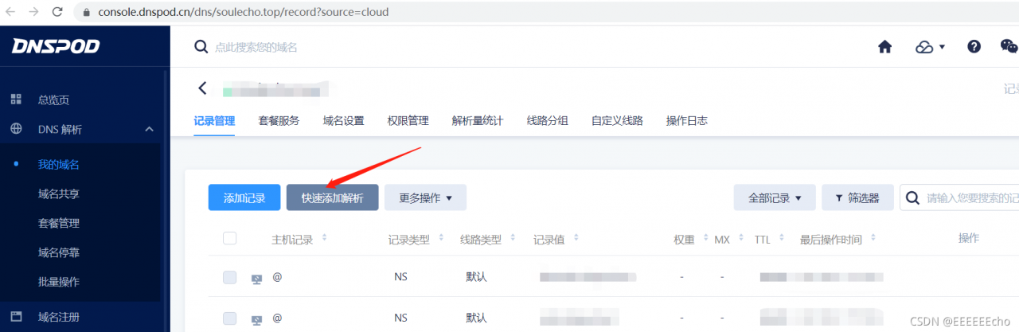Switch to the 记录管理 tab
This screenshot has height=332, width=1019.
pyautogui.click(x=214, y=121)
